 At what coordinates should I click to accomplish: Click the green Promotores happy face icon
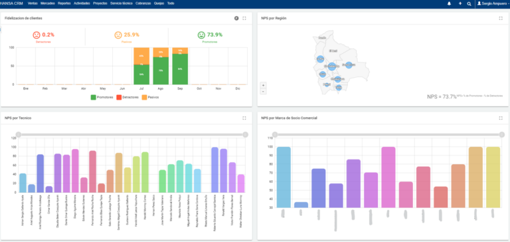(201, 35)
